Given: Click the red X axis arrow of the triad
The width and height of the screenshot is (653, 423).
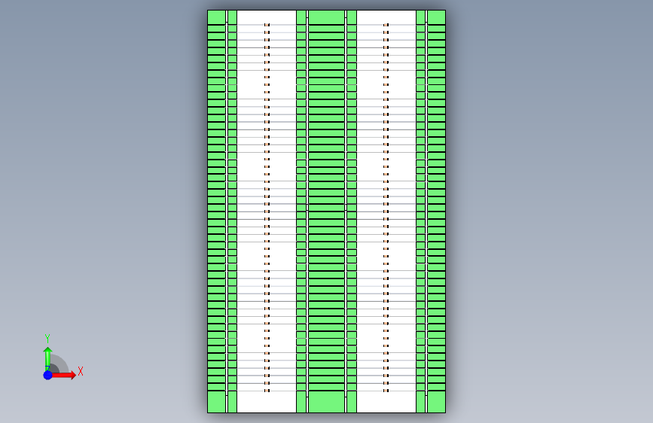Looking at the screenshot, I should pyautogui.click(x=63, y=375).
